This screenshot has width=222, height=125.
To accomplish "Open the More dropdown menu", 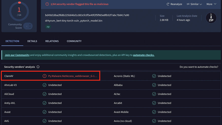I will [211, 4].
